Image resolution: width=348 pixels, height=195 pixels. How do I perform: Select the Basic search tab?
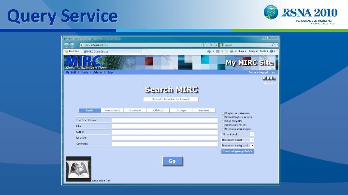90,110
